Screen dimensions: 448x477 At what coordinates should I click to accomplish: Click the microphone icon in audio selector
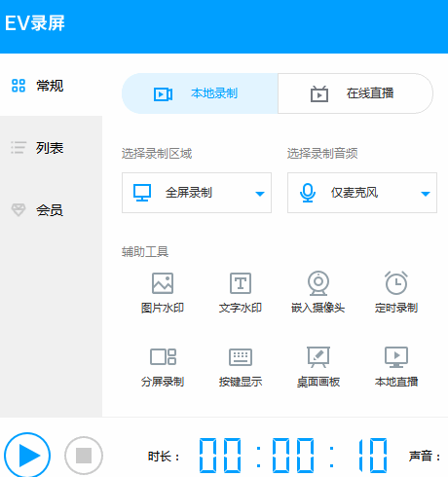308,193
